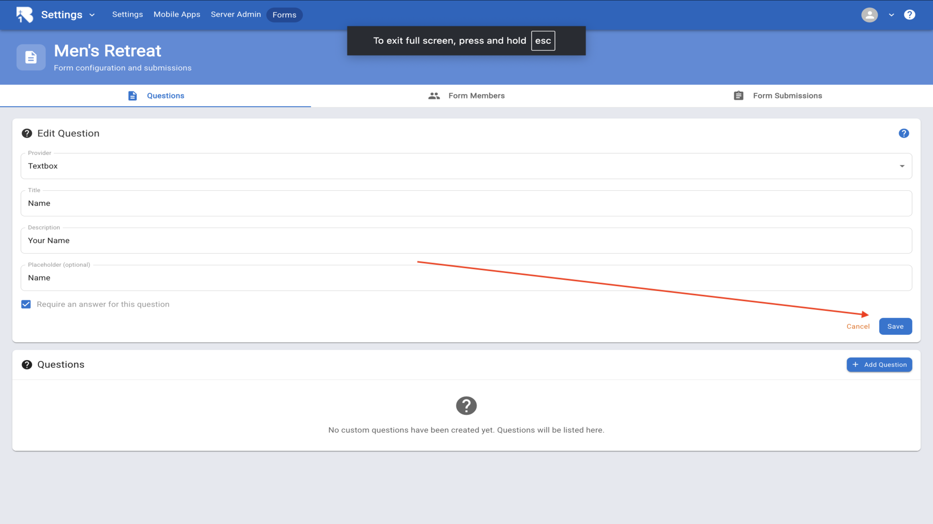Image resolution: width=933 pixels, height=524 pixels.
Task: Switch to the Form Submissions tab
Action: [787, 96]
